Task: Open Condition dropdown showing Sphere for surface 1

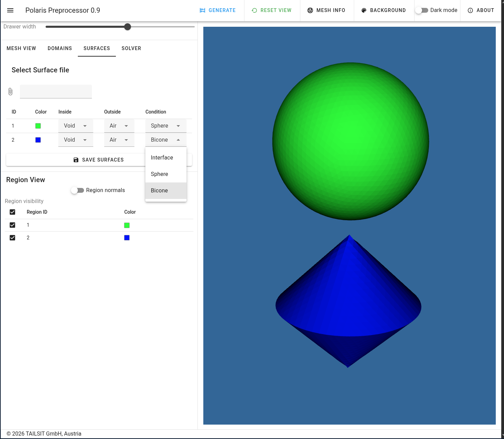Action: 166,126
